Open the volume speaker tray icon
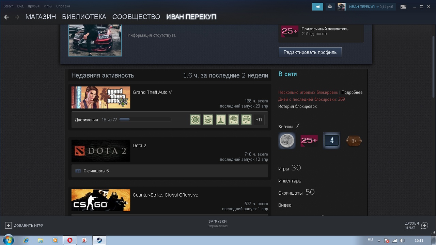The image size is (436, 245). pos(402,240)
